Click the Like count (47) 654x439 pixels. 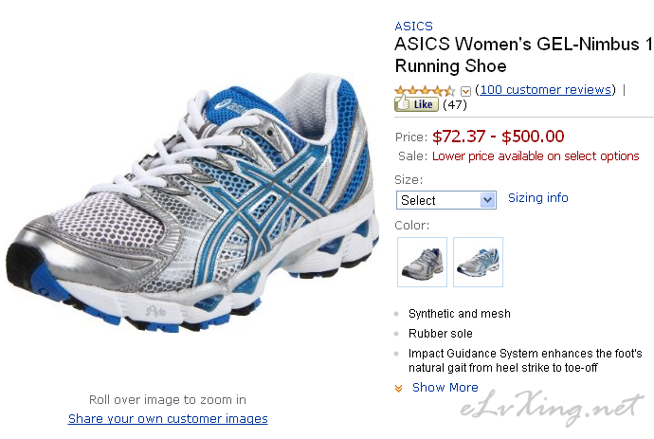455,104
